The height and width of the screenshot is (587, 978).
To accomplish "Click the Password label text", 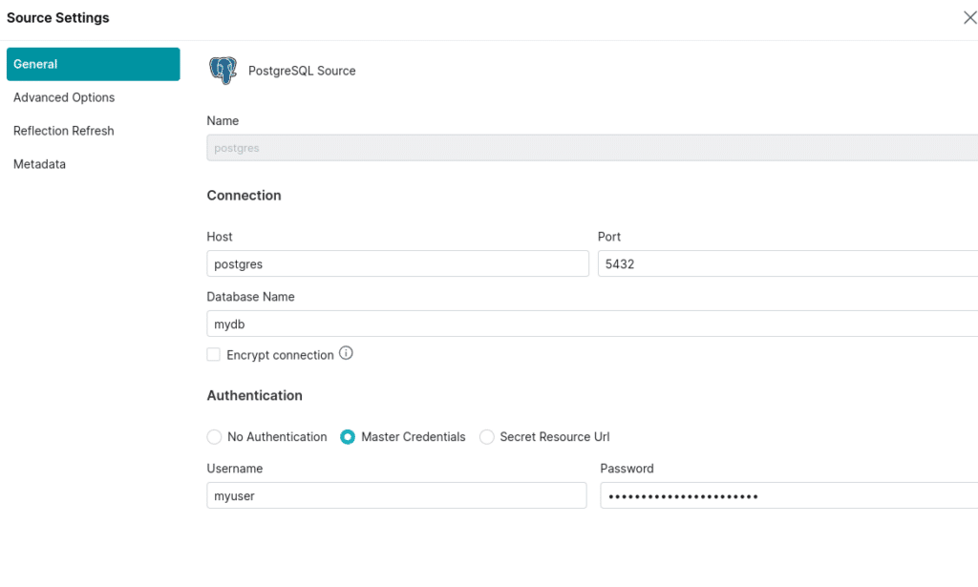I will coord(627,469).
